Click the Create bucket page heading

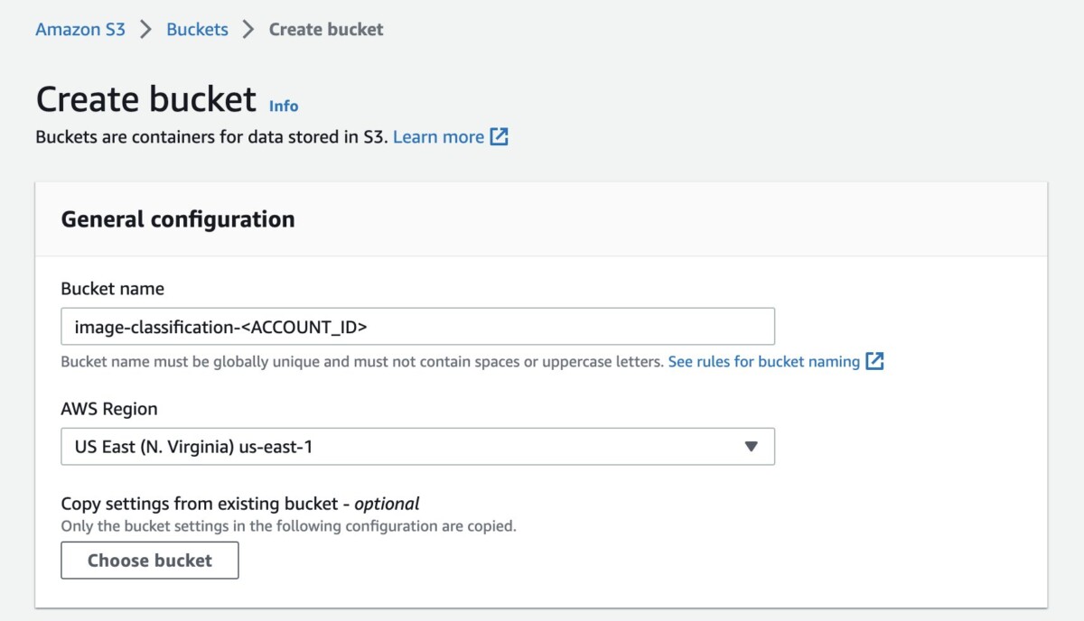[x=146, y=98]
